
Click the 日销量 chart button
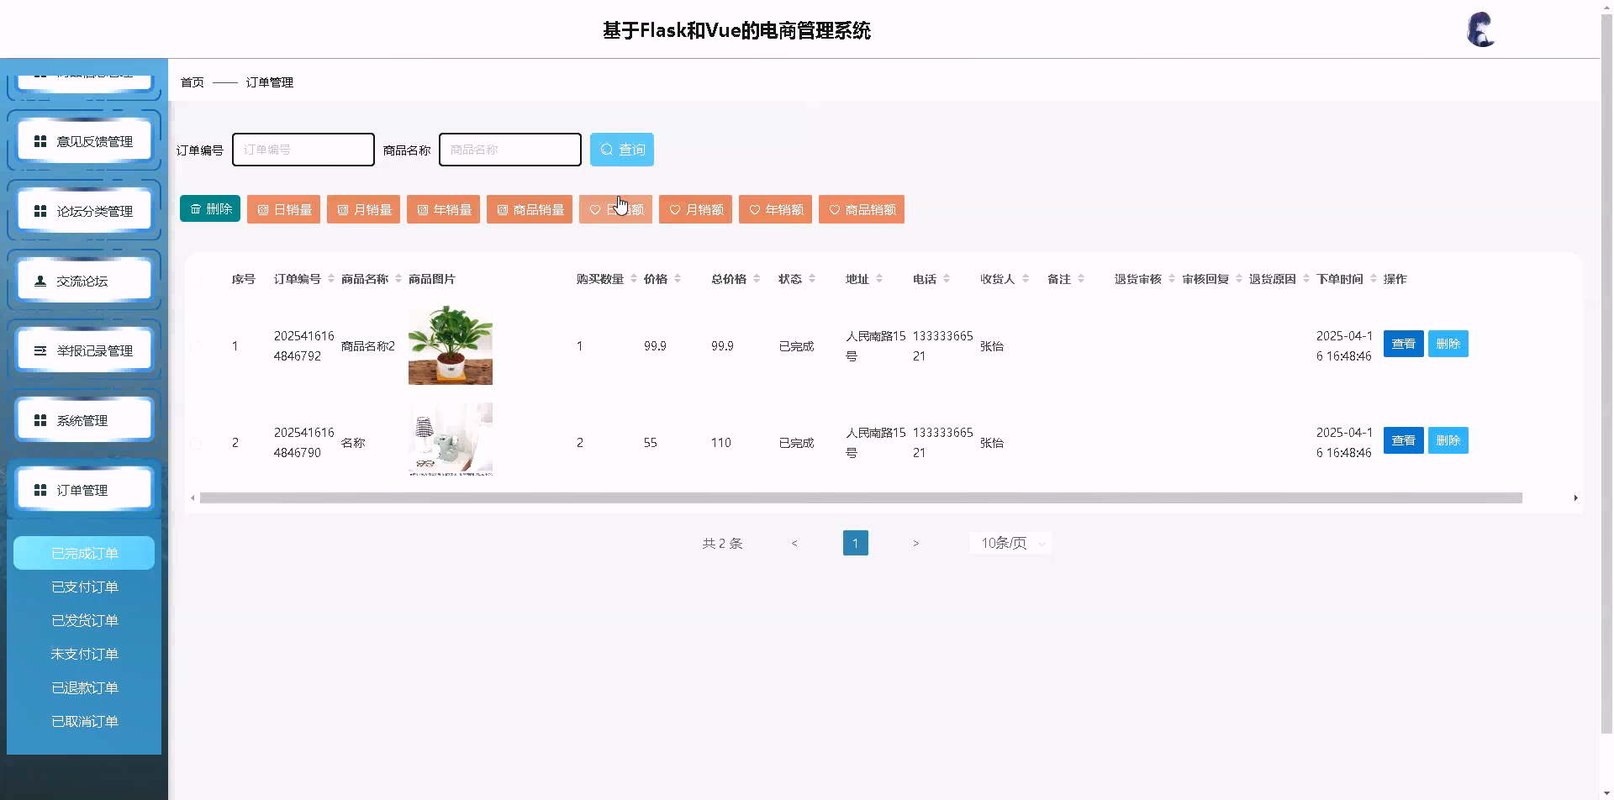pos(283,209)
